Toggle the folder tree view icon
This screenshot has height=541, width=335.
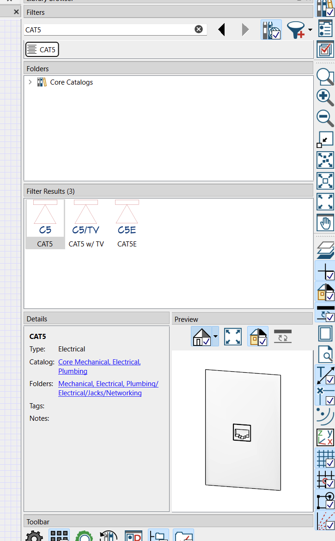click(x=158, y=535)
